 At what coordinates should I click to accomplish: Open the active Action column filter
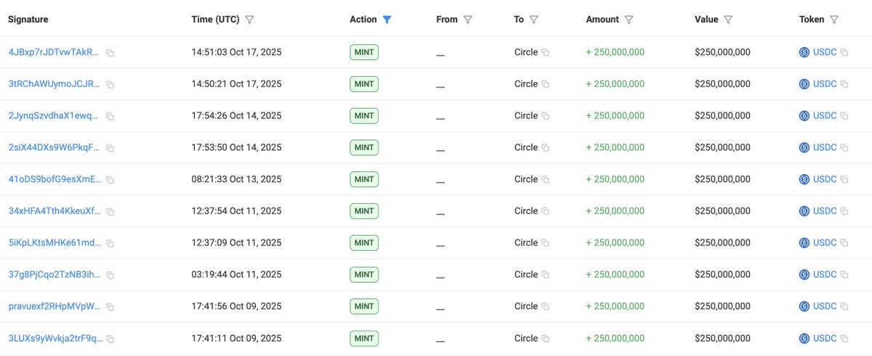[x=387, y=20]
